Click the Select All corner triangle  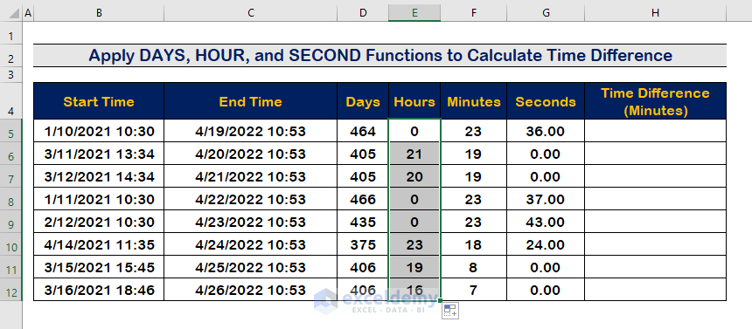[14, 14]
